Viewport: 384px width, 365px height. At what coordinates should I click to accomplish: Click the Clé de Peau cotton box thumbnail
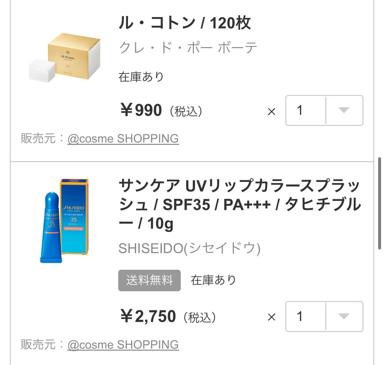point(64,58)
